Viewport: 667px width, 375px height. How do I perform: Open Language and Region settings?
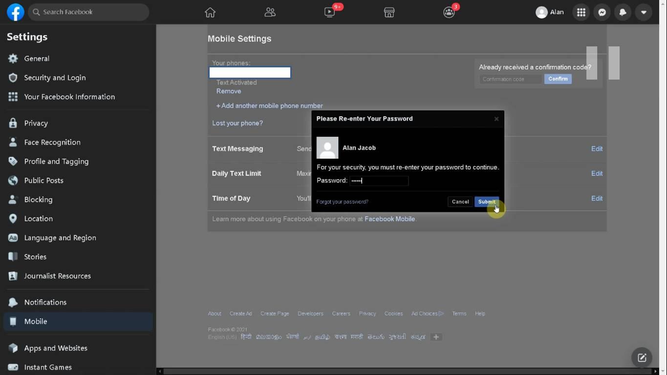(x=78, y=238)
